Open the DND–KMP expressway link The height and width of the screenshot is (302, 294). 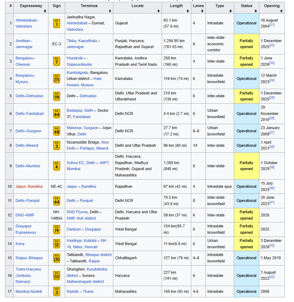tap(25, 215)
